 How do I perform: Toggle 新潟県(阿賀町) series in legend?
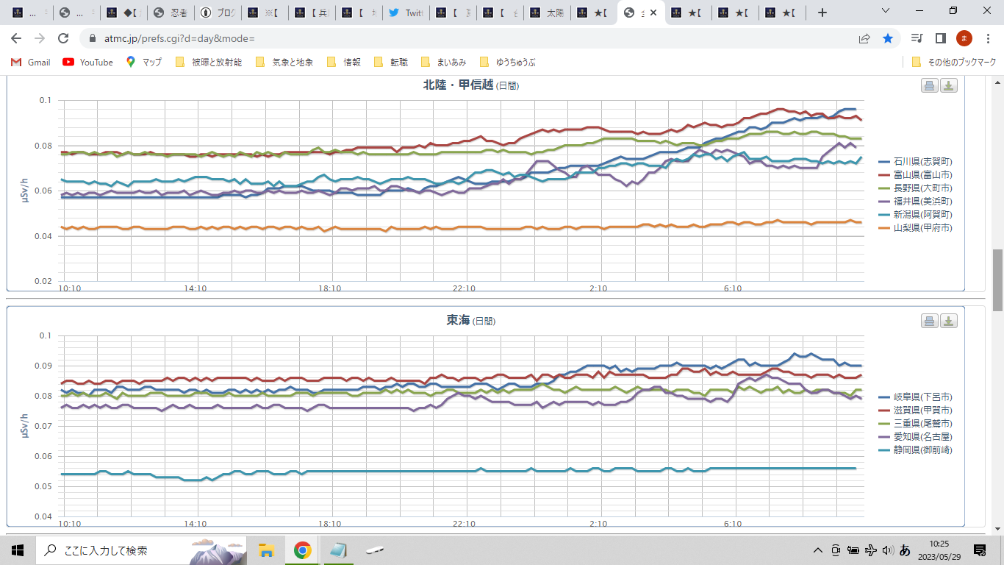point(915,214)
